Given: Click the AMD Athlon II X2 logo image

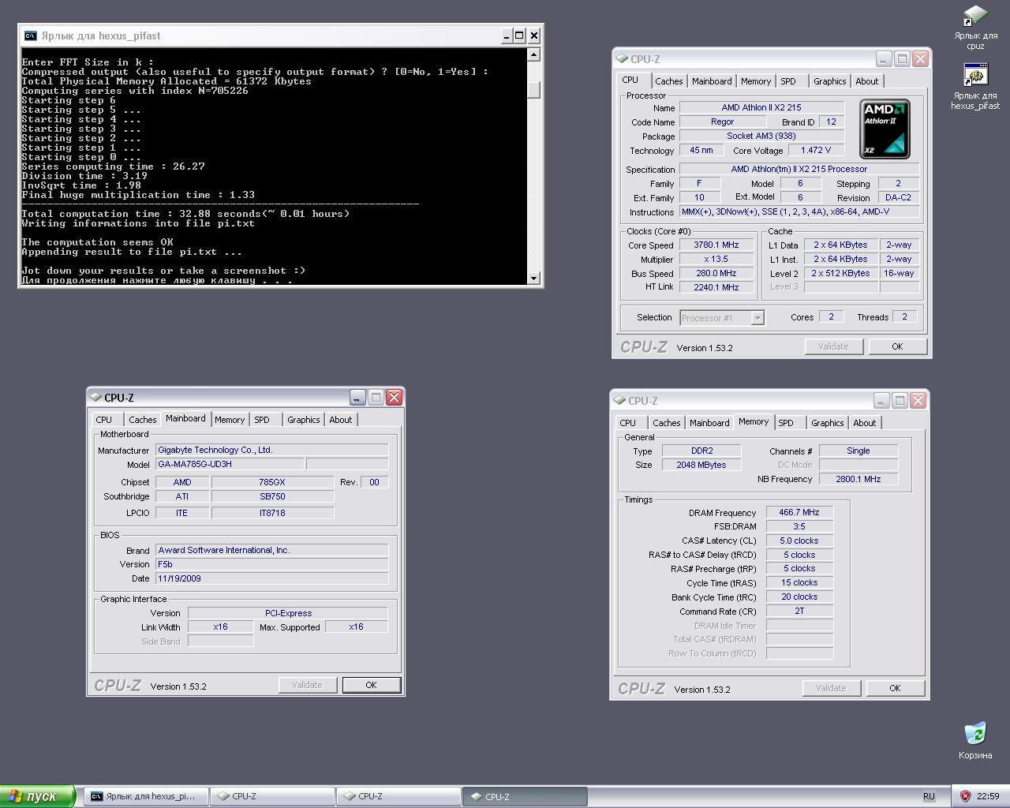Looking at the screenshot, I should (x=885, y=129).
